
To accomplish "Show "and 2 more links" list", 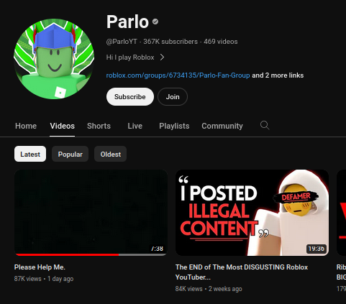I will 278,75.
